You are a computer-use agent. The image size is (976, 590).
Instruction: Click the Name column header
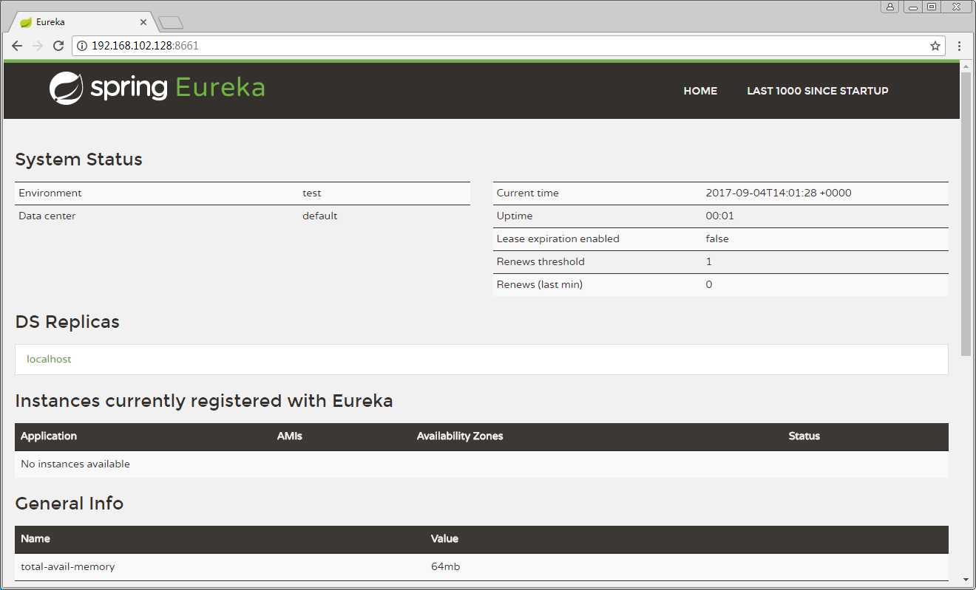coord(35,538)
